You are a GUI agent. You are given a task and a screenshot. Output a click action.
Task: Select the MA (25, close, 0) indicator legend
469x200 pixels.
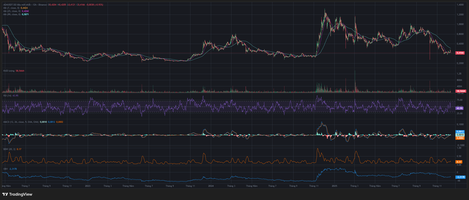click(12, 11)
